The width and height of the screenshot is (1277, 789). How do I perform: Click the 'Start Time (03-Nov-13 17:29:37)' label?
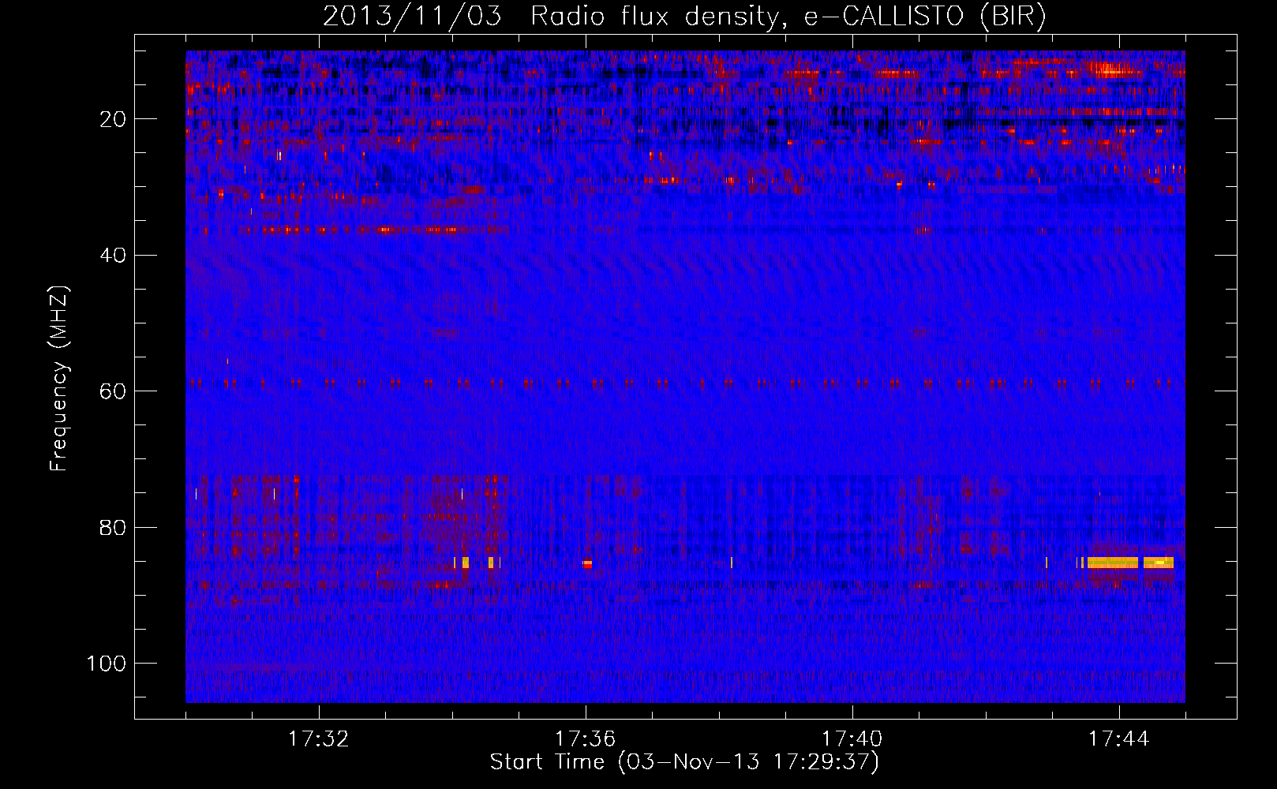pos(684,762)
